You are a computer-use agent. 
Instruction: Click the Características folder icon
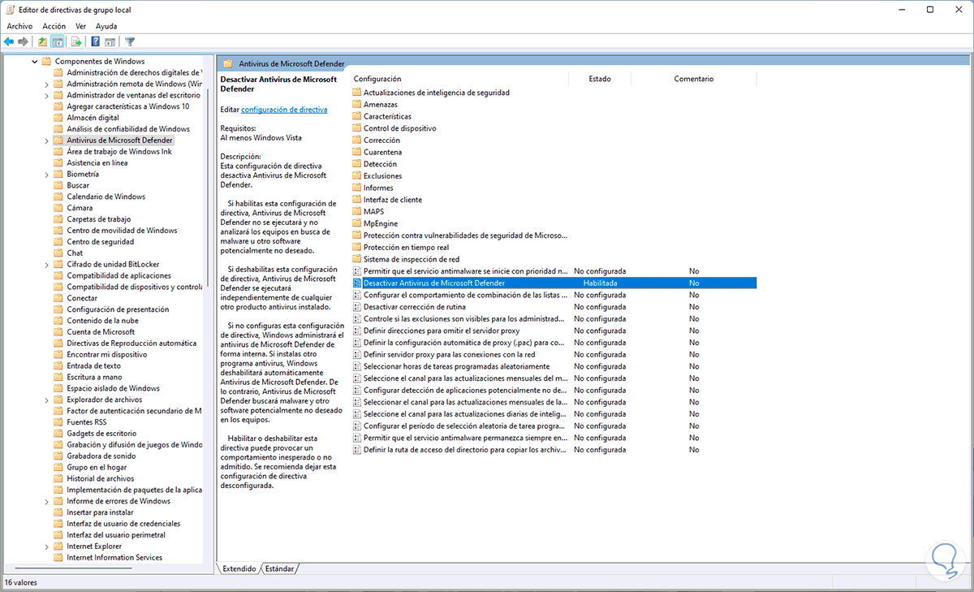click(357, 116)
